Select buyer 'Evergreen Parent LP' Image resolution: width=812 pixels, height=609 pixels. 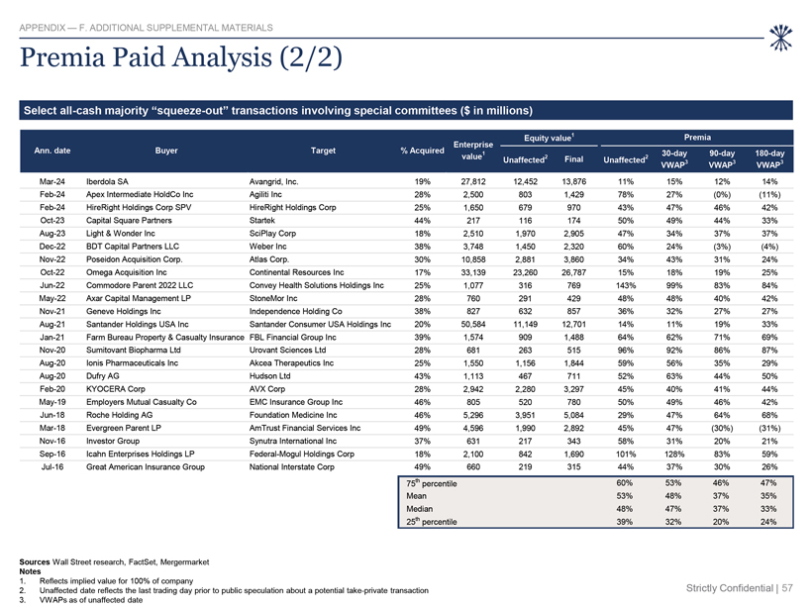pos(124,428)
